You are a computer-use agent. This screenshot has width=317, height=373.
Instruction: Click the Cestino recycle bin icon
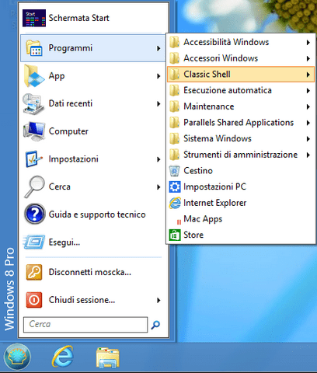(175, 171)
